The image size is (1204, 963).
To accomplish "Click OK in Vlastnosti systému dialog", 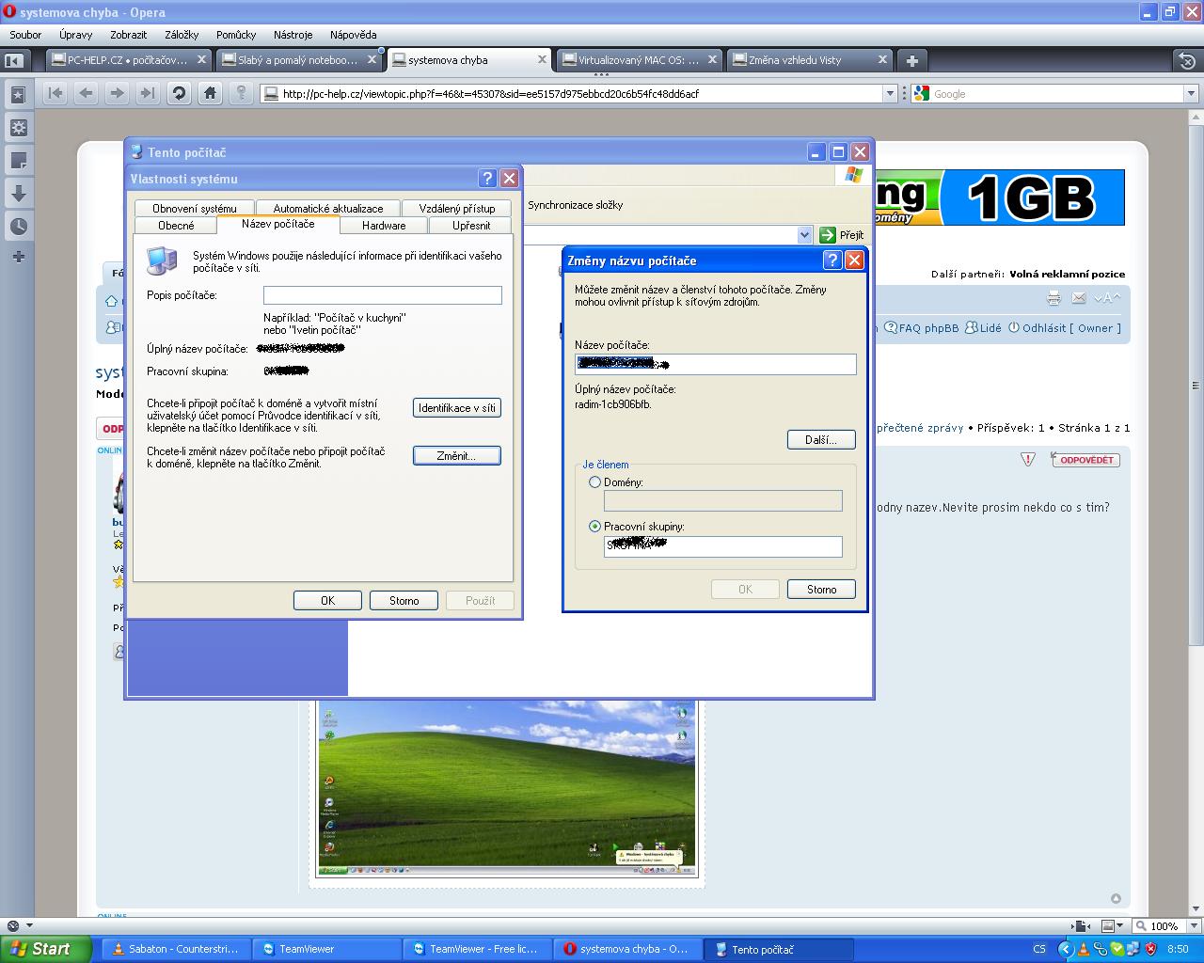I will 327,601.
